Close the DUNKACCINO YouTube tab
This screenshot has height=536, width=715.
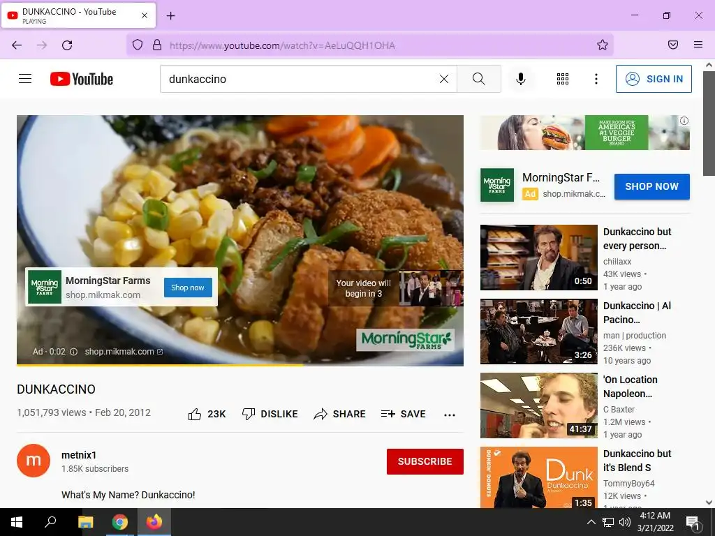click(x=145, y=15)
